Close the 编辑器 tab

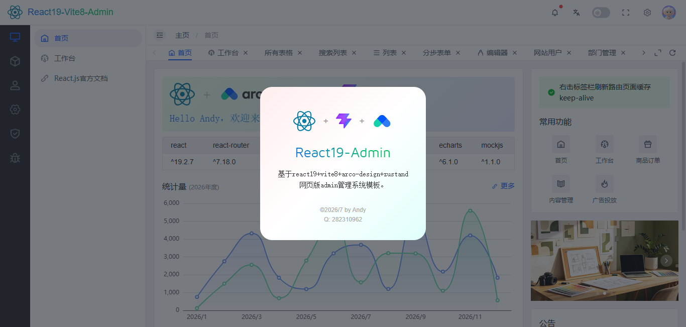515,53
